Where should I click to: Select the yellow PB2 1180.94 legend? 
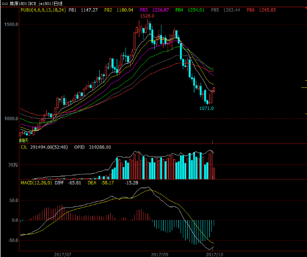click(118, 10)
